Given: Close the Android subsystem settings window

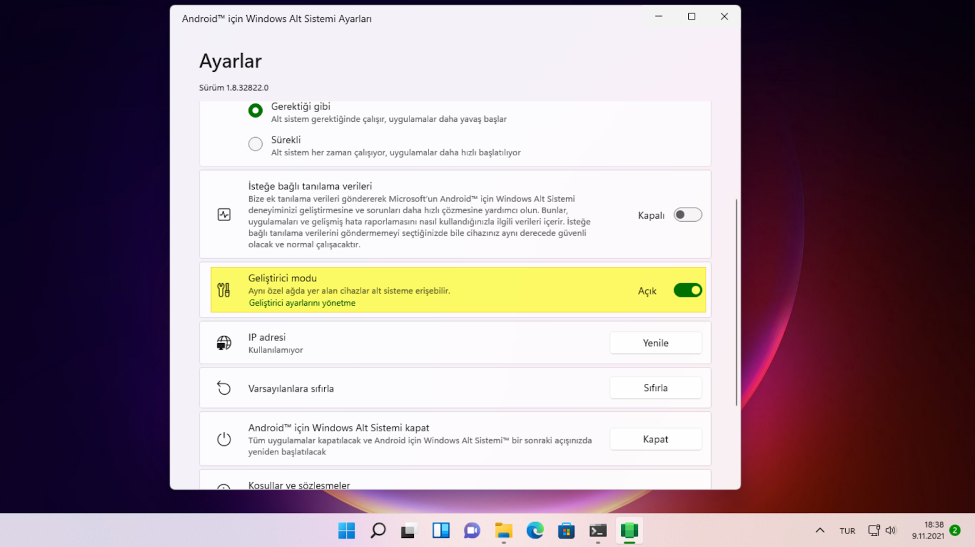Looking at the screenshot, I should pos(725,16).
